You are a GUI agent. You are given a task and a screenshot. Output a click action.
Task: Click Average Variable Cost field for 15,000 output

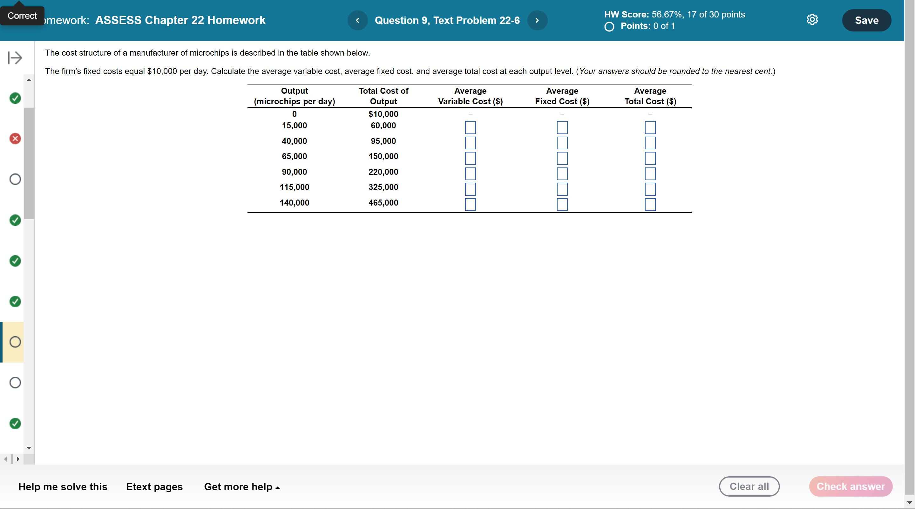coord(470,127)
